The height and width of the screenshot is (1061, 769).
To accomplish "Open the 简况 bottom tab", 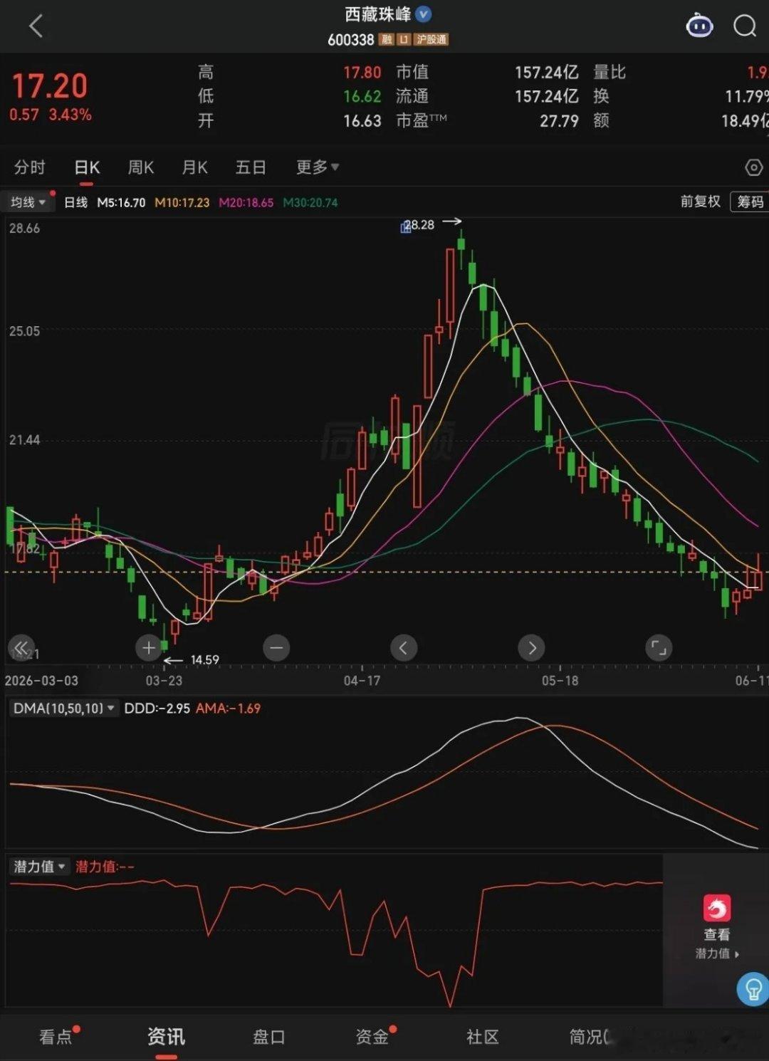I will [x=588, y=1037].
